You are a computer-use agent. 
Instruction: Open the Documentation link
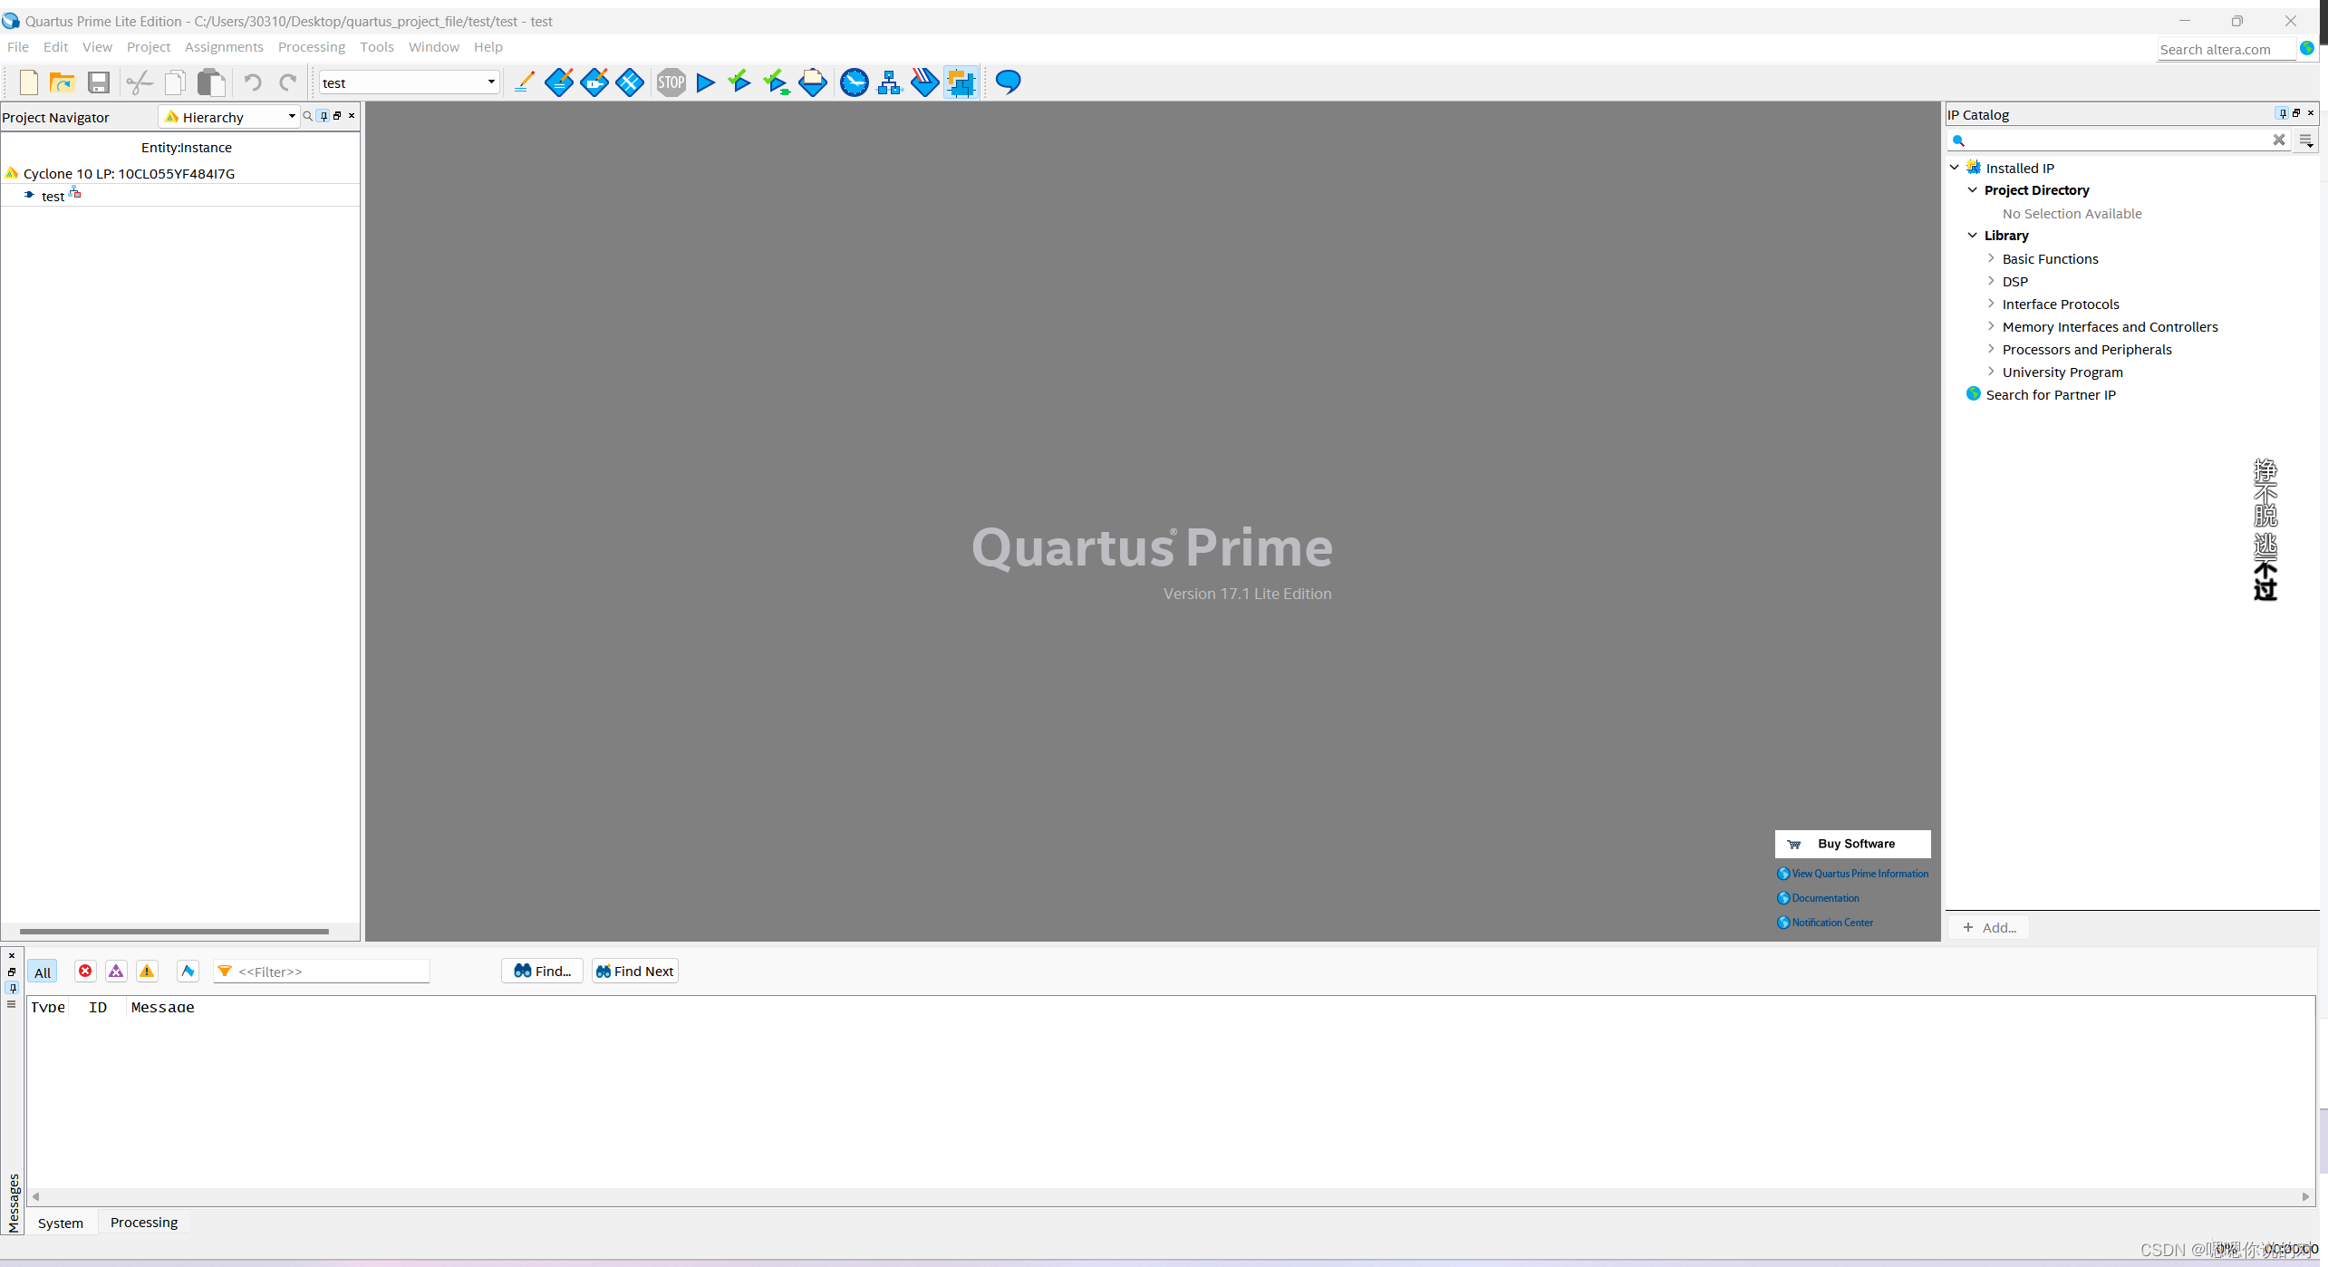pyautogui.click(x=1824, y=898)
